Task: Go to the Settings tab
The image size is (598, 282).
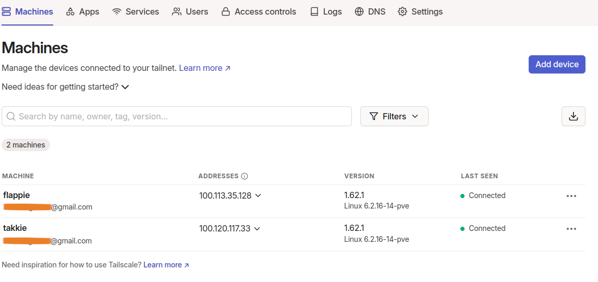Action: pos(420,12)
